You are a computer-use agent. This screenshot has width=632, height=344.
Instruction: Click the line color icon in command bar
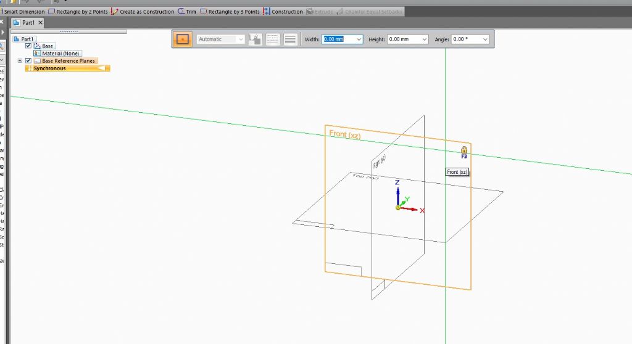(255, 39)
